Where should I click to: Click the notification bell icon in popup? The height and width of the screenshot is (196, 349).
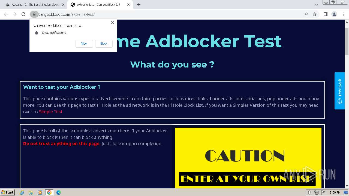(x=37, y=33)
